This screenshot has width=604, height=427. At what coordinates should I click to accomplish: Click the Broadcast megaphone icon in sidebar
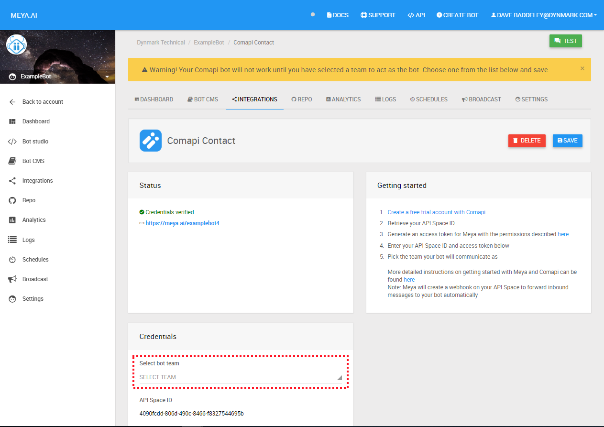12,279
